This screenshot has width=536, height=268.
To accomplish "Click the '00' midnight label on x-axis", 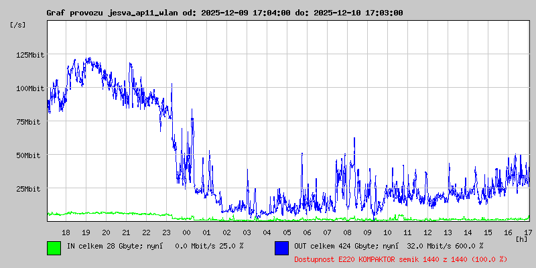I will (187, 232).
